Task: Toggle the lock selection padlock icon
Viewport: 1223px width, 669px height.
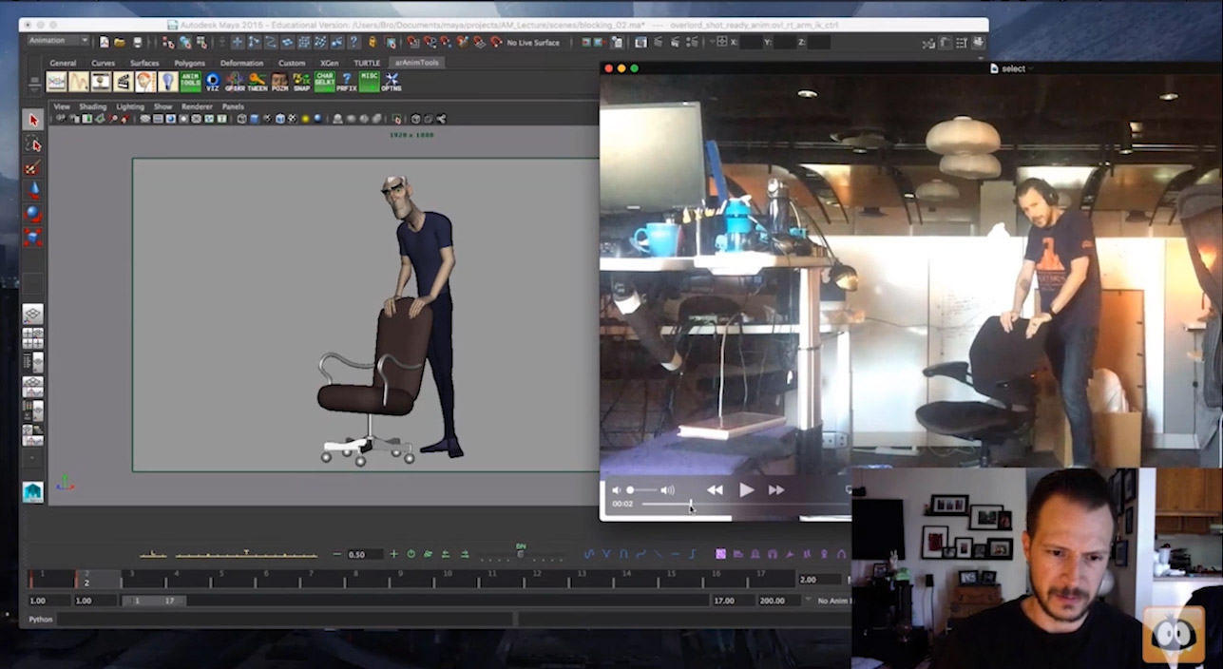Action: (373, 42)
